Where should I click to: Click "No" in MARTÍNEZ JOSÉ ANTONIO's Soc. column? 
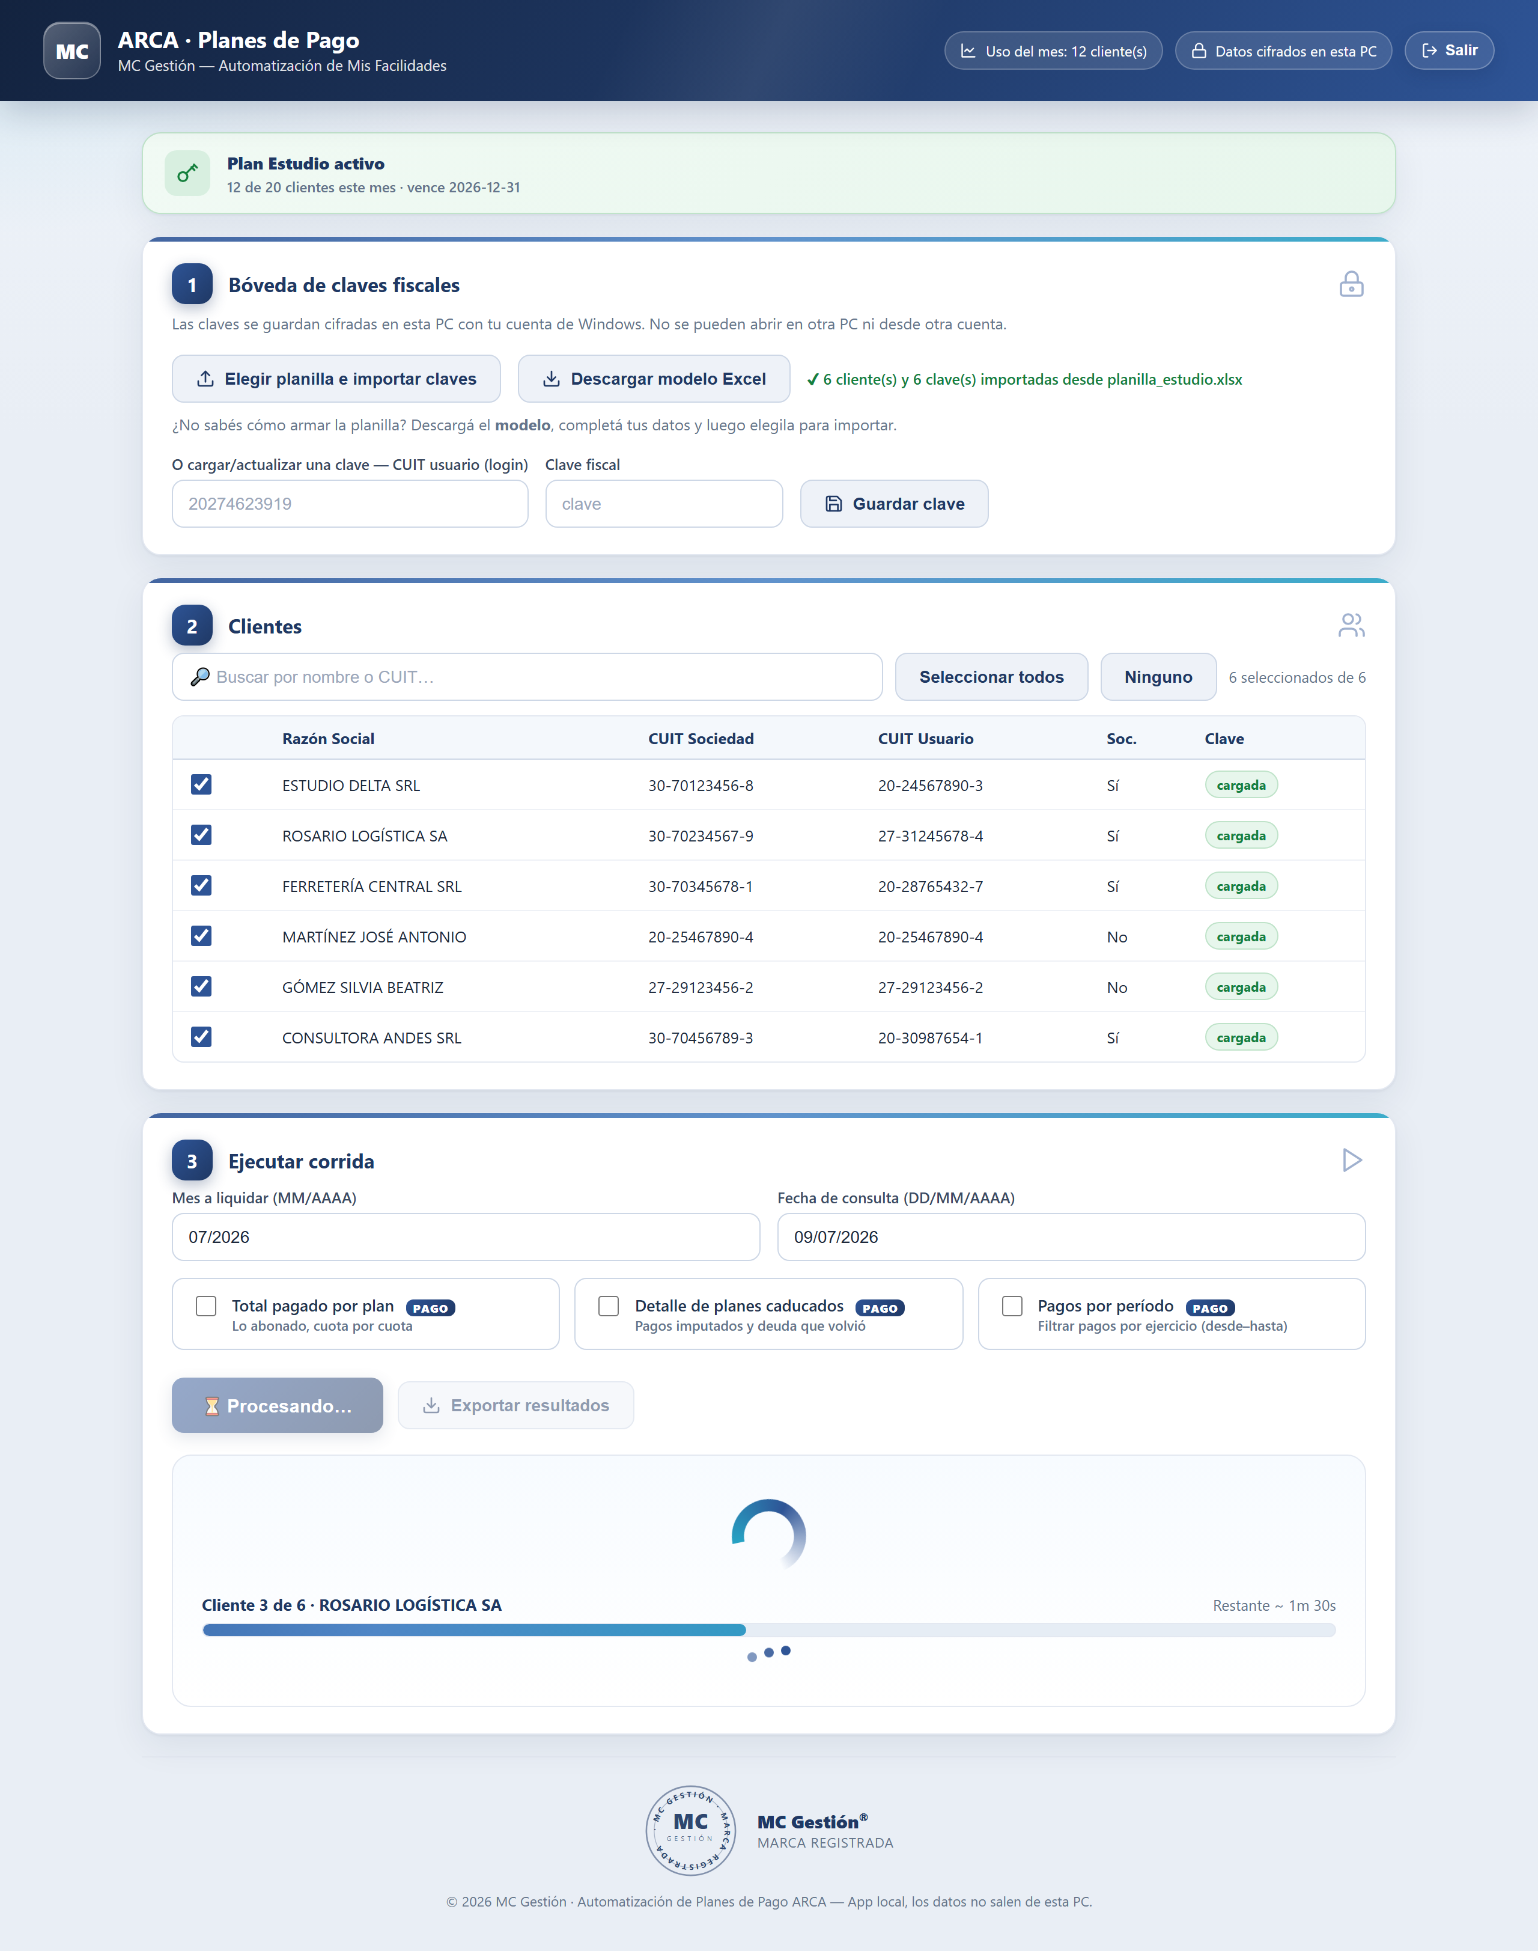pos(1117,937)
